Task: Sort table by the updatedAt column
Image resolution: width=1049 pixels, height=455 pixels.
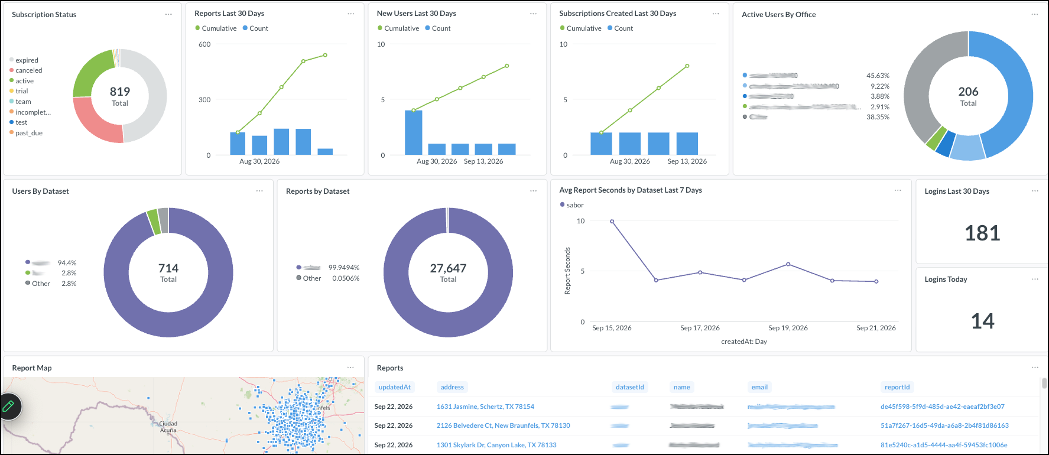Action: point(395,387)
